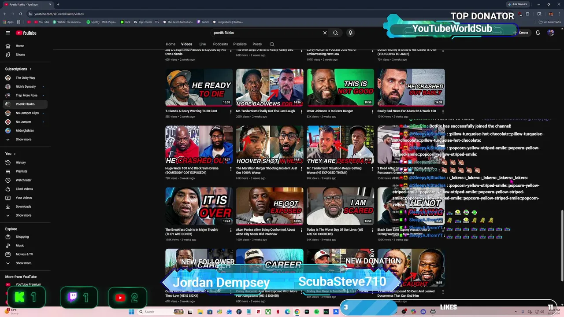Open File Explorer from the taskbar

click(200, 312)
